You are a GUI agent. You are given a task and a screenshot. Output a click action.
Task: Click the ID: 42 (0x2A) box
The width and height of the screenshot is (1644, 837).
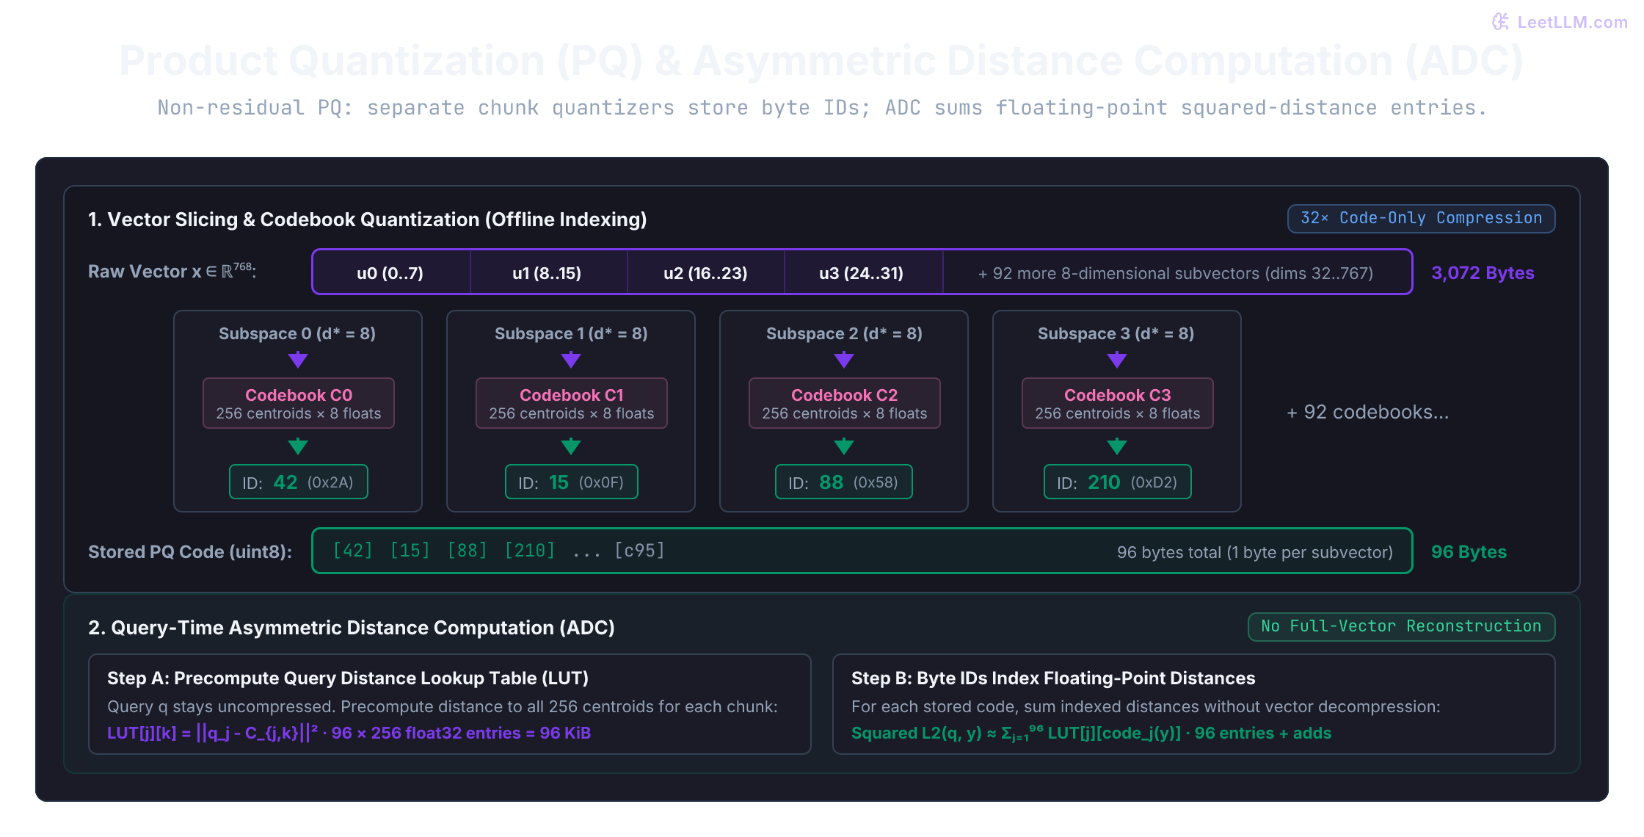(x=299, y=482)
